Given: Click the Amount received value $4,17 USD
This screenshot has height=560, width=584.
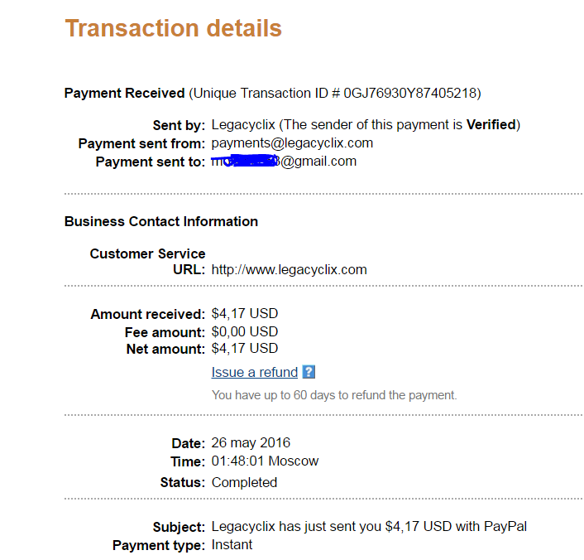Looking at the screenshot, I should click(x=245, y=313).
